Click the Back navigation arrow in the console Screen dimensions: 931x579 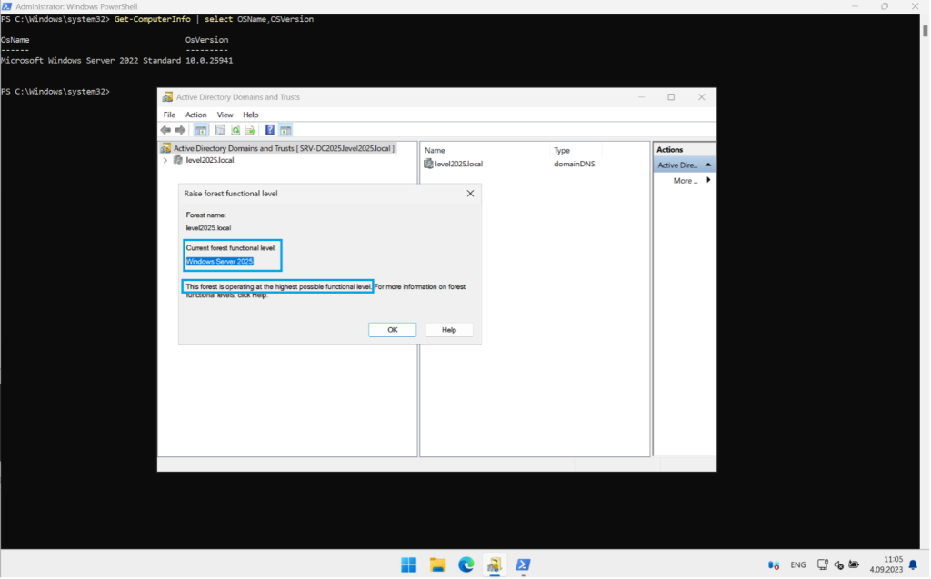pyautogui.click(x=165, y=130)
